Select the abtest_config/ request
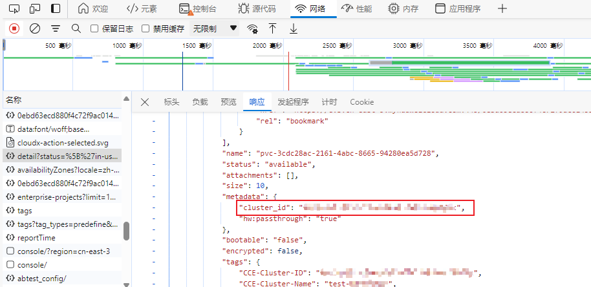Viewport: 591px width, 287px height. [x=62, y=279]
